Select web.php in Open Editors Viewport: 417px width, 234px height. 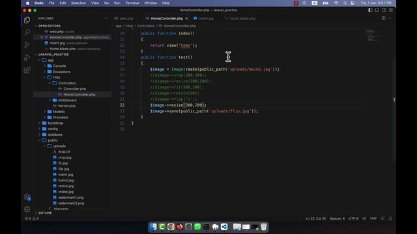tap(57, 32)
